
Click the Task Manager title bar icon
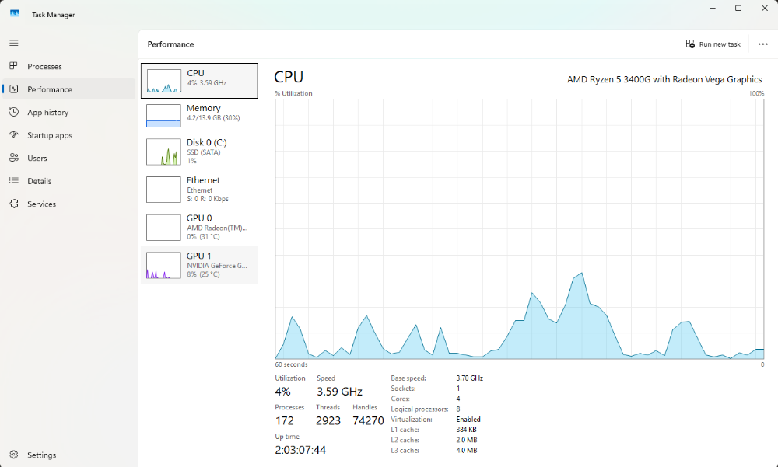[x=15, y=14]
